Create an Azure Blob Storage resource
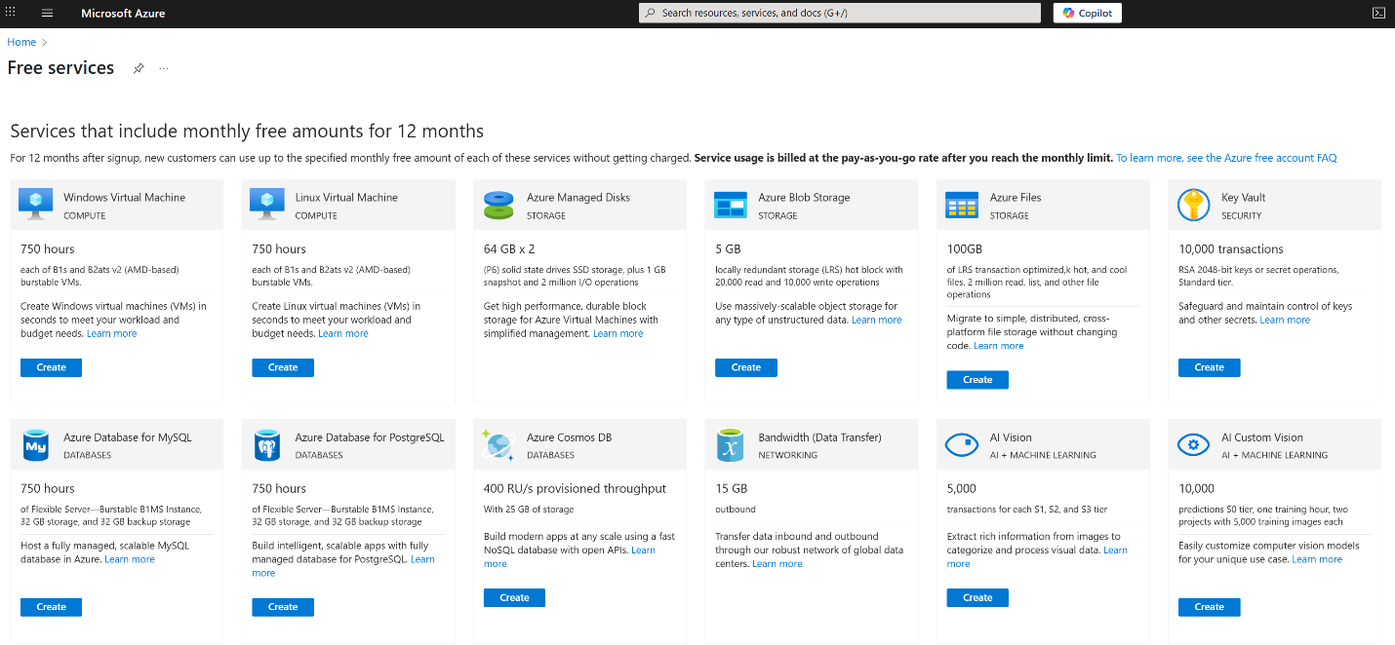Image resolution: width=1395 pixels, height=645 pixels. [x=745, y=367]
